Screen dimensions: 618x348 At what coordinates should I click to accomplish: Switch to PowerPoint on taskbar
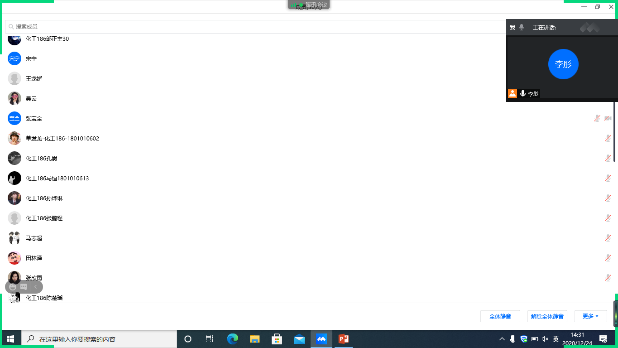click(344, 339)
